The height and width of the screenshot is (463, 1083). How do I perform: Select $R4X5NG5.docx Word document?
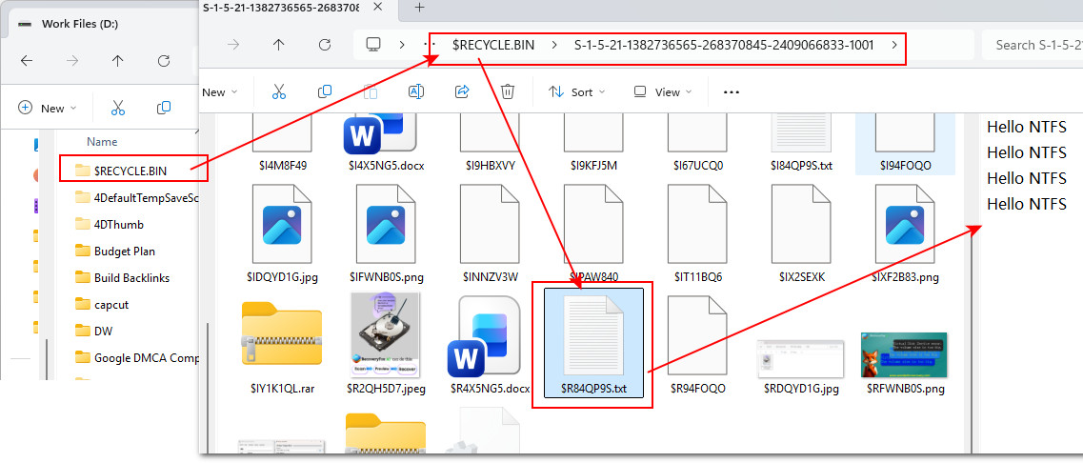489,346
